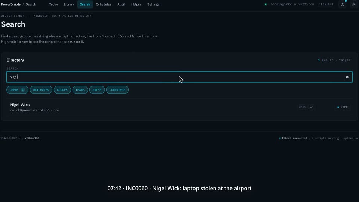This screenshot has width=359, height=202.
Task: Click the Directory panel heading
Action: click(x=15, y=60)
